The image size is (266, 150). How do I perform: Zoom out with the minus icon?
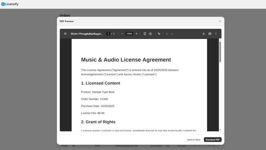[122, 34]
